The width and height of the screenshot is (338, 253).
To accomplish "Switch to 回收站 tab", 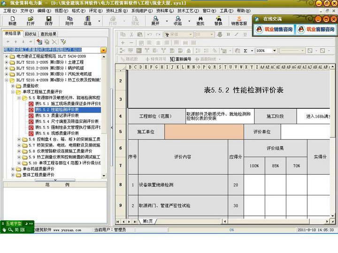I will (31, 34).
